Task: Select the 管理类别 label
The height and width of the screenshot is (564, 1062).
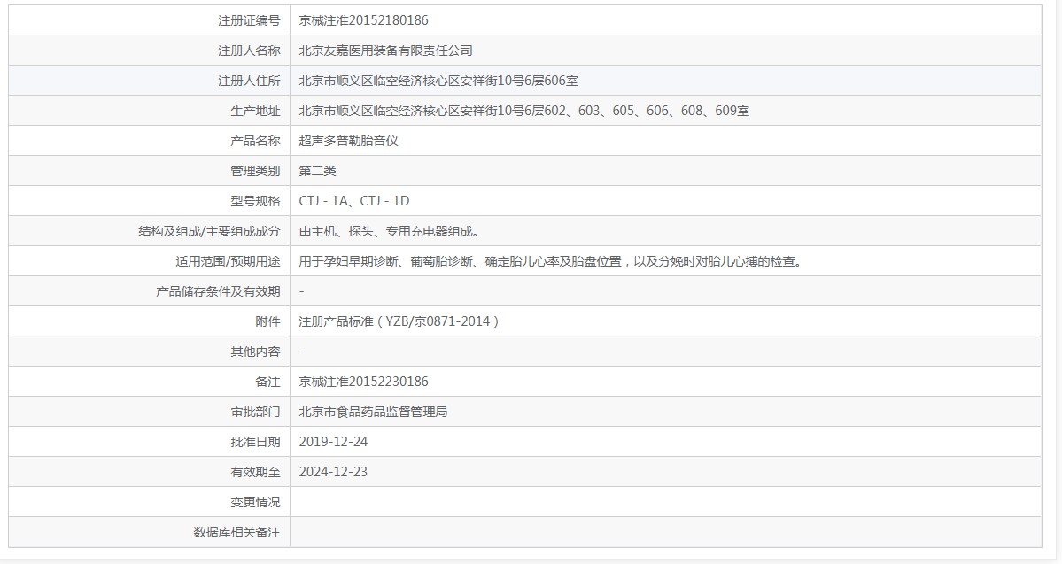Action: pos(255,171)
